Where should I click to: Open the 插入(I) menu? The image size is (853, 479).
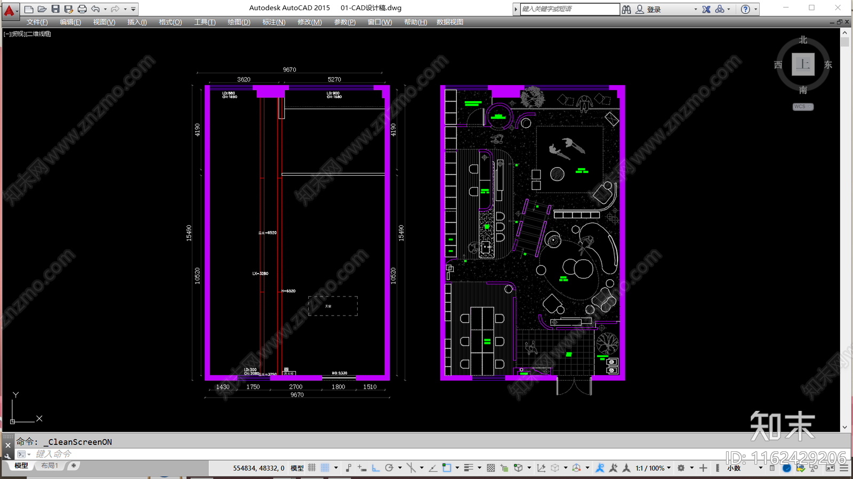(137, 22)
